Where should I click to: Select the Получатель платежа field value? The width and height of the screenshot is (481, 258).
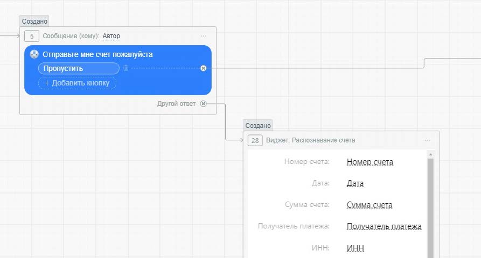[384, 226]
